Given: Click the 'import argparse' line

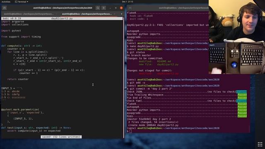Looking at the screenshot, I should pyautogui.click(x=13, y=22).
